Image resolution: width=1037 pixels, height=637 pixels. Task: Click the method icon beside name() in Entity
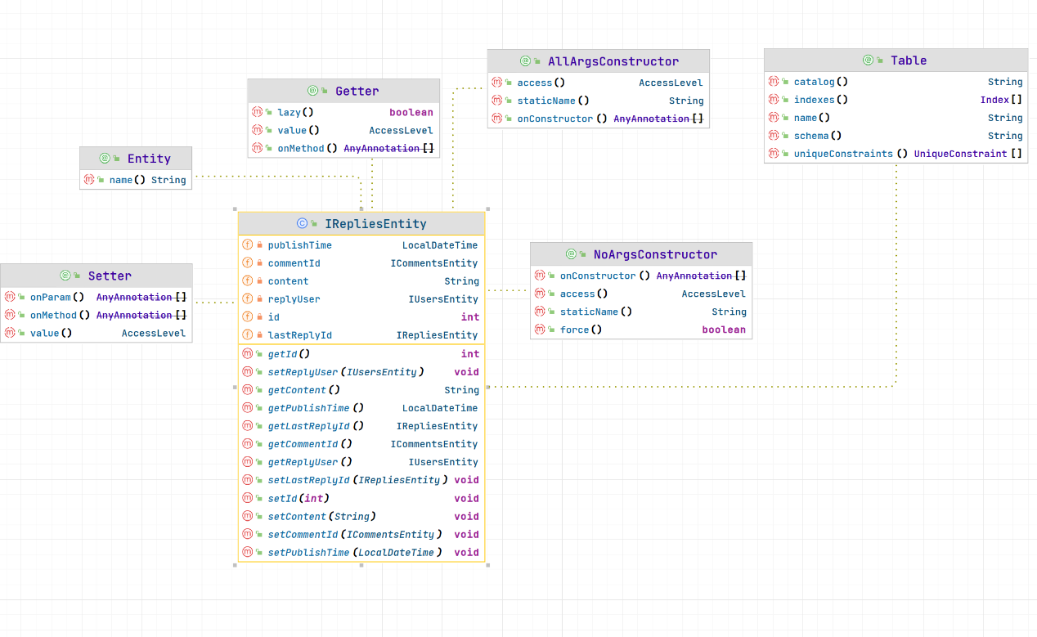(x=88, y=180)
